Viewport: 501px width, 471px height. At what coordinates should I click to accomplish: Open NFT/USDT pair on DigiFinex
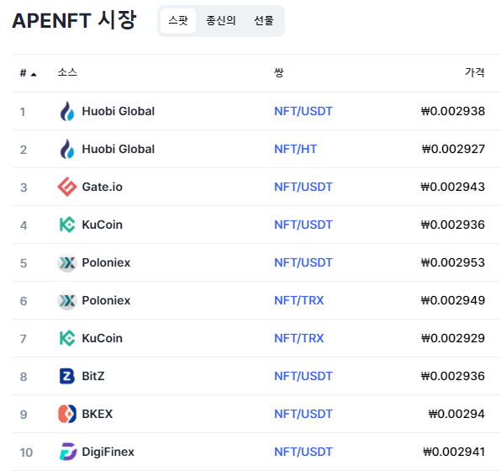303,452
